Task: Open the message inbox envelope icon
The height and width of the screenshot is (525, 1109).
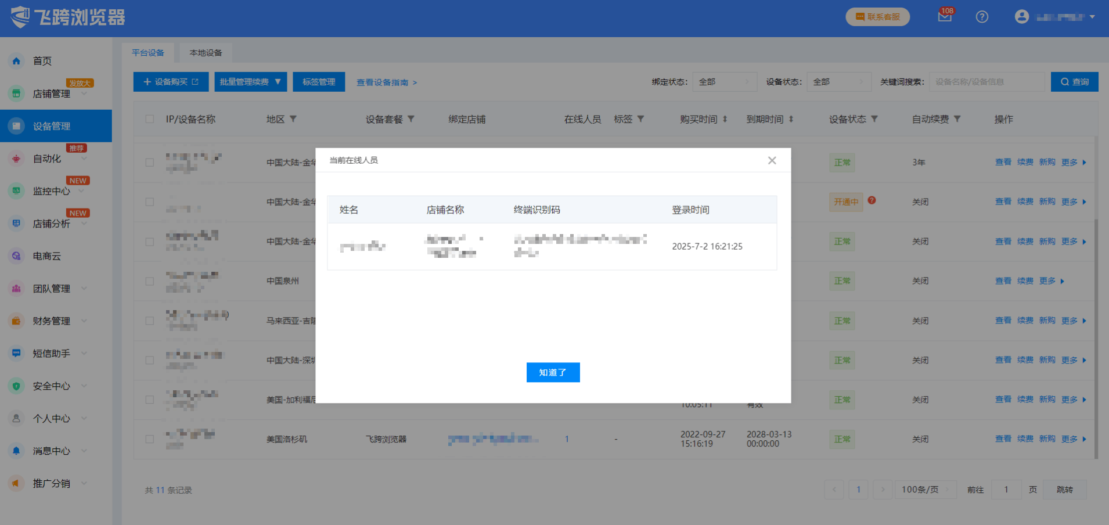Action: [x=944, y=17]
